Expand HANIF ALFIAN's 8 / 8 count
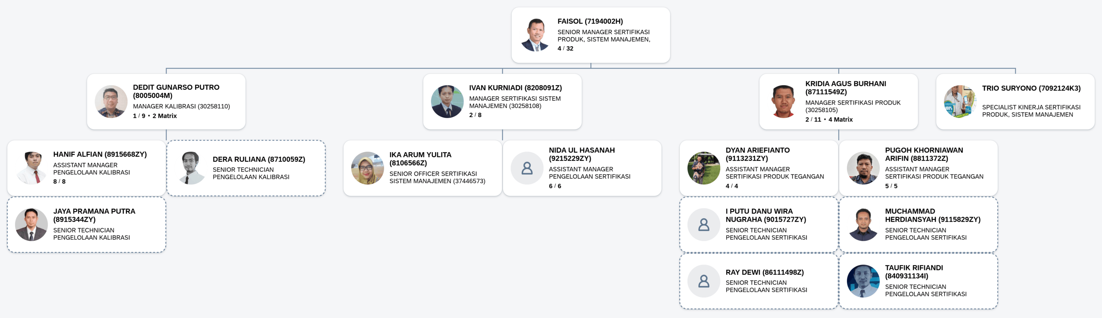The width and height of the screenshot is (1102, 318). pos(59,182)
